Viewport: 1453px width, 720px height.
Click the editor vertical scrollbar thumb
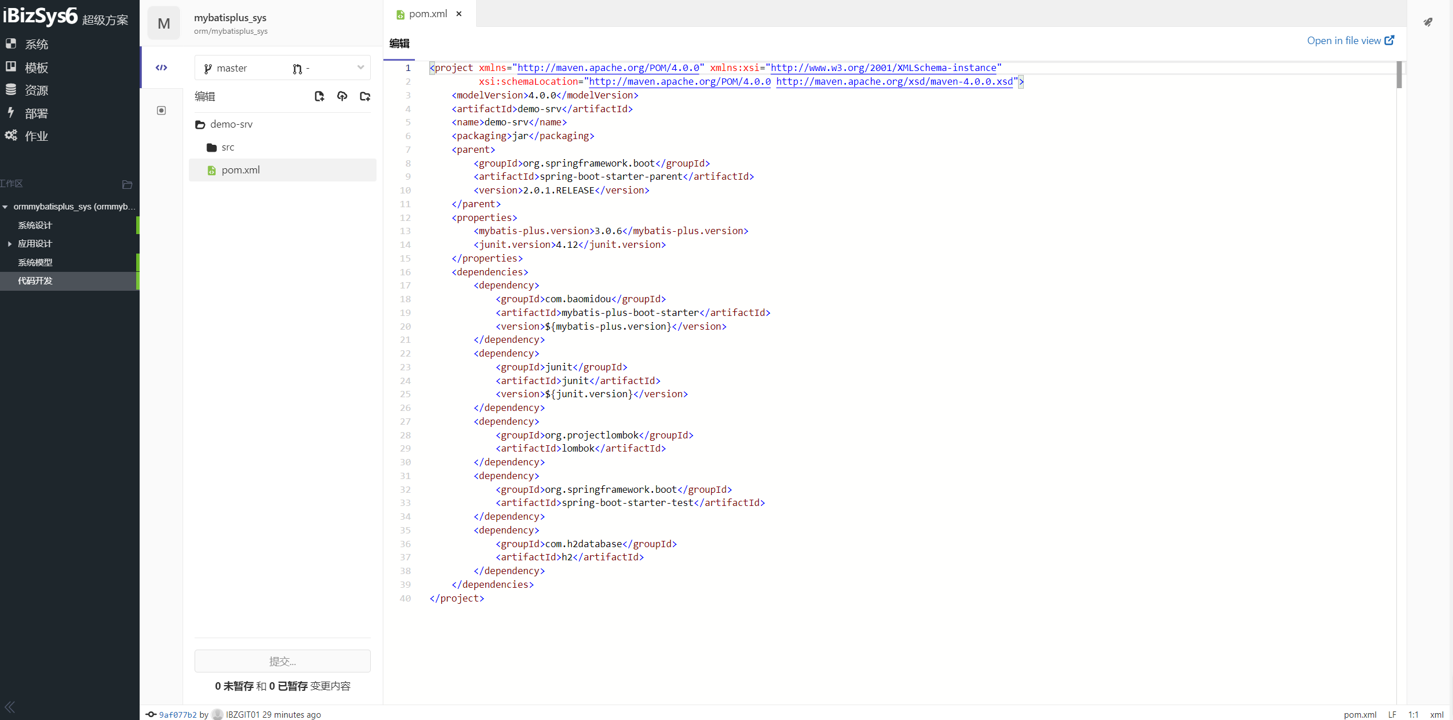click(x=1399, y=75)
